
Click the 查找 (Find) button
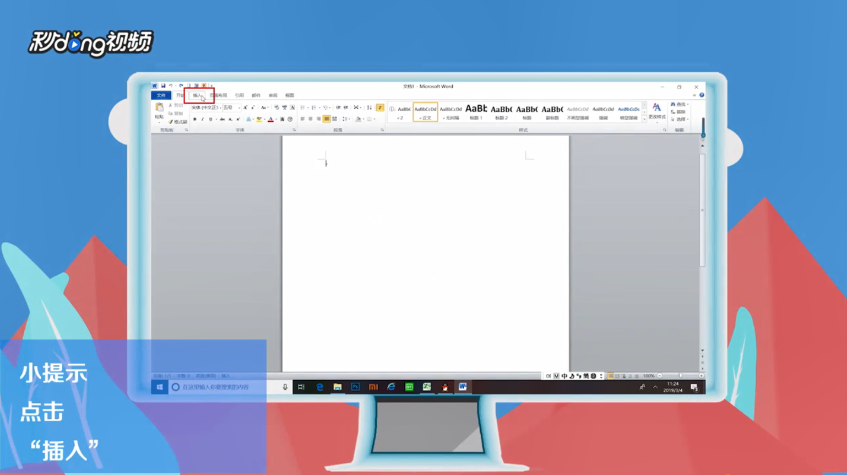(679, 104)
